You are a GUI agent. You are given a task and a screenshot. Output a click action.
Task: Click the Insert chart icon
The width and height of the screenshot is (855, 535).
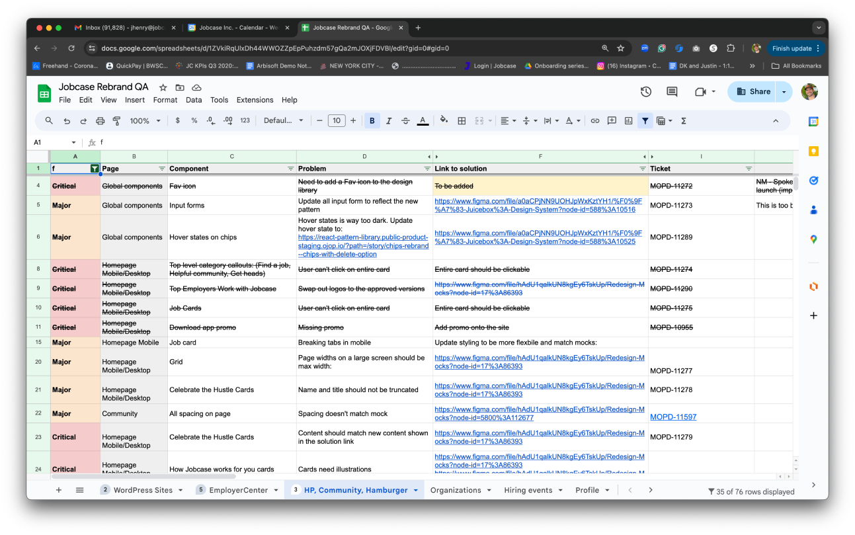coord(628,121)
